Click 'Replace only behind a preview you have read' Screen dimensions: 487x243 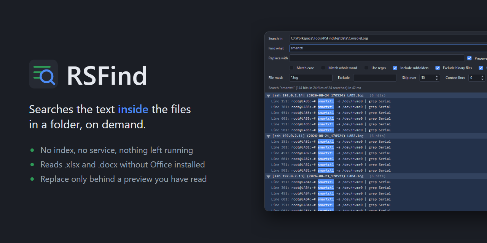[x=124, y=179]
